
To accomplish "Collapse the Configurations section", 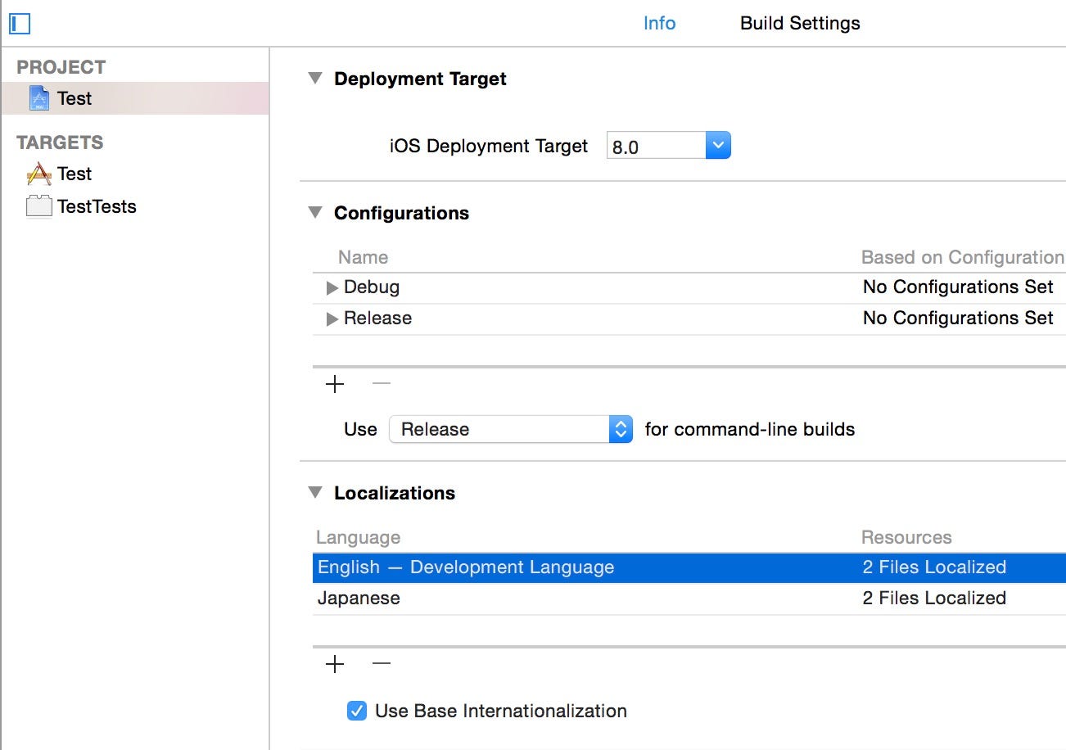I will click(315, 213).
